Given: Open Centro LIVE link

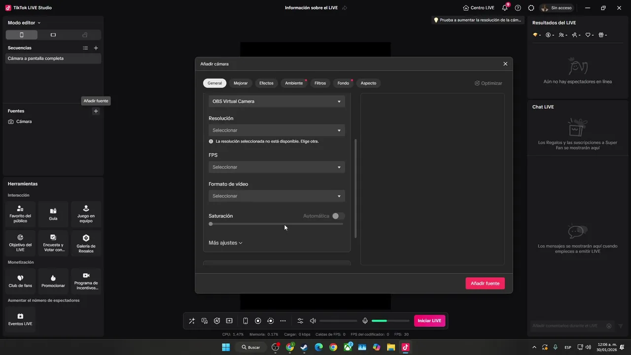Looking at the screenshot, I should [479, 8].
